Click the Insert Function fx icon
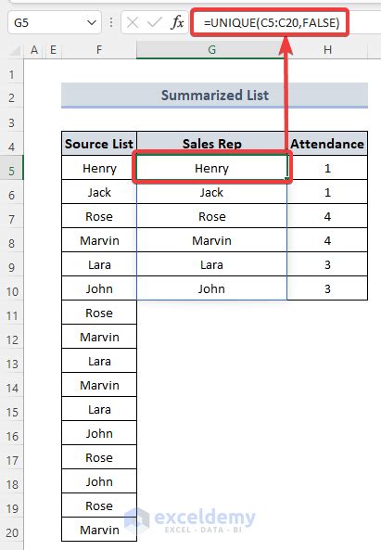Viewport: 381px width, 550px height. point(177,23)
